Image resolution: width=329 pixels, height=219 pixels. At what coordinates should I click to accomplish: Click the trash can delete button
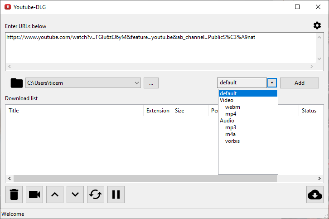coord(14,195)
